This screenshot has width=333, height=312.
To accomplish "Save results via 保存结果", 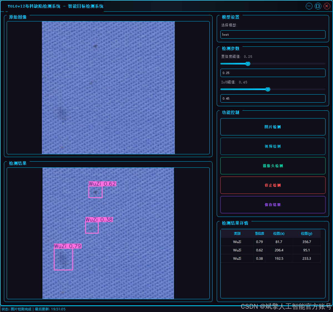I will pos(273,205).
